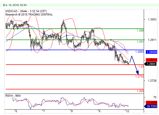Click the RSI 70 level label

click(x=155, y=97)
